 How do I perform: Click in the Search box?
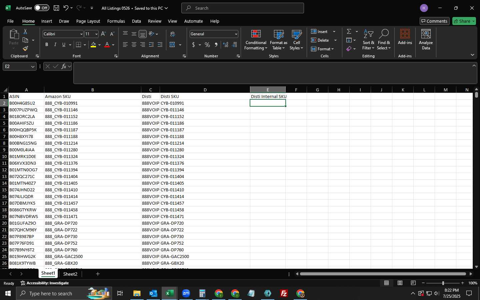[243, 8]
